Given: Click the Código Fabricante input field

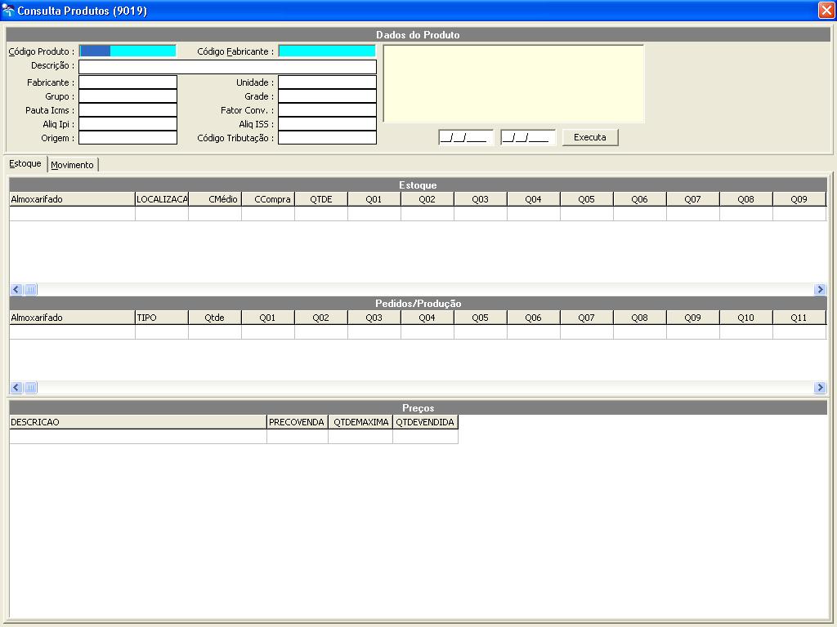Looking at the screenshot, I should (x=327, y=51).
